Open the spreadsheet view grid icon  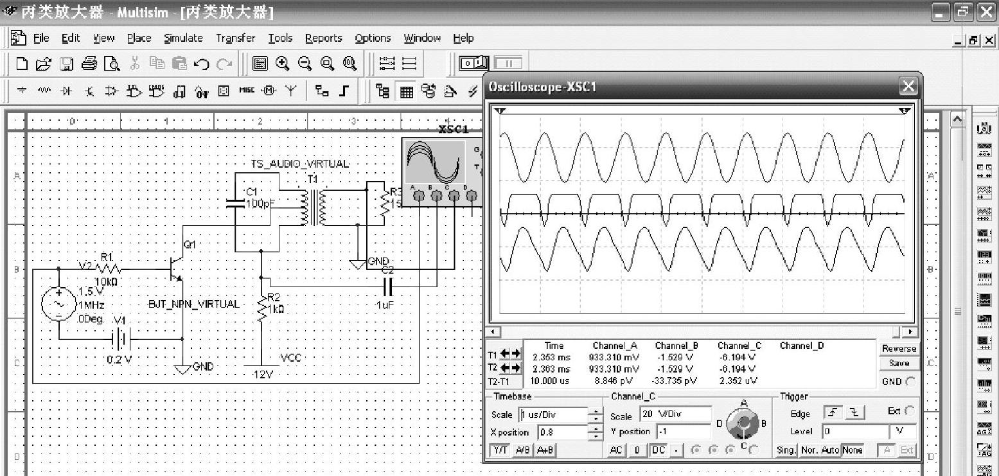click(406, 92)
